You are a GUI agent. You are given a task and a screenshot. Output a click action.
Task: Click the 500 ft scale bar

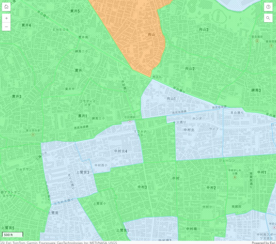point(13,234)
